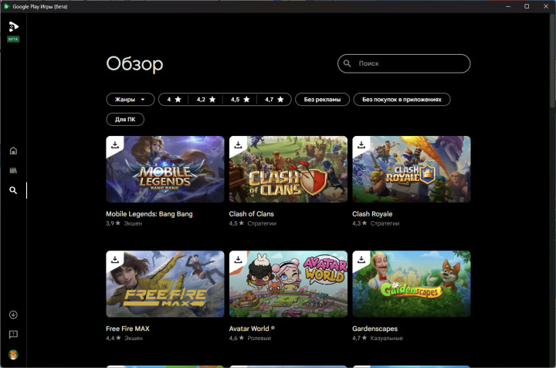
Task: Click download icon on Mobile Legends card
Action: point(114,145)
